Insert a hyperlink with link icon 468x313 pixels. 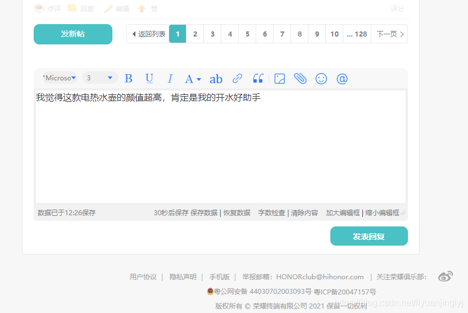point(238,79)
